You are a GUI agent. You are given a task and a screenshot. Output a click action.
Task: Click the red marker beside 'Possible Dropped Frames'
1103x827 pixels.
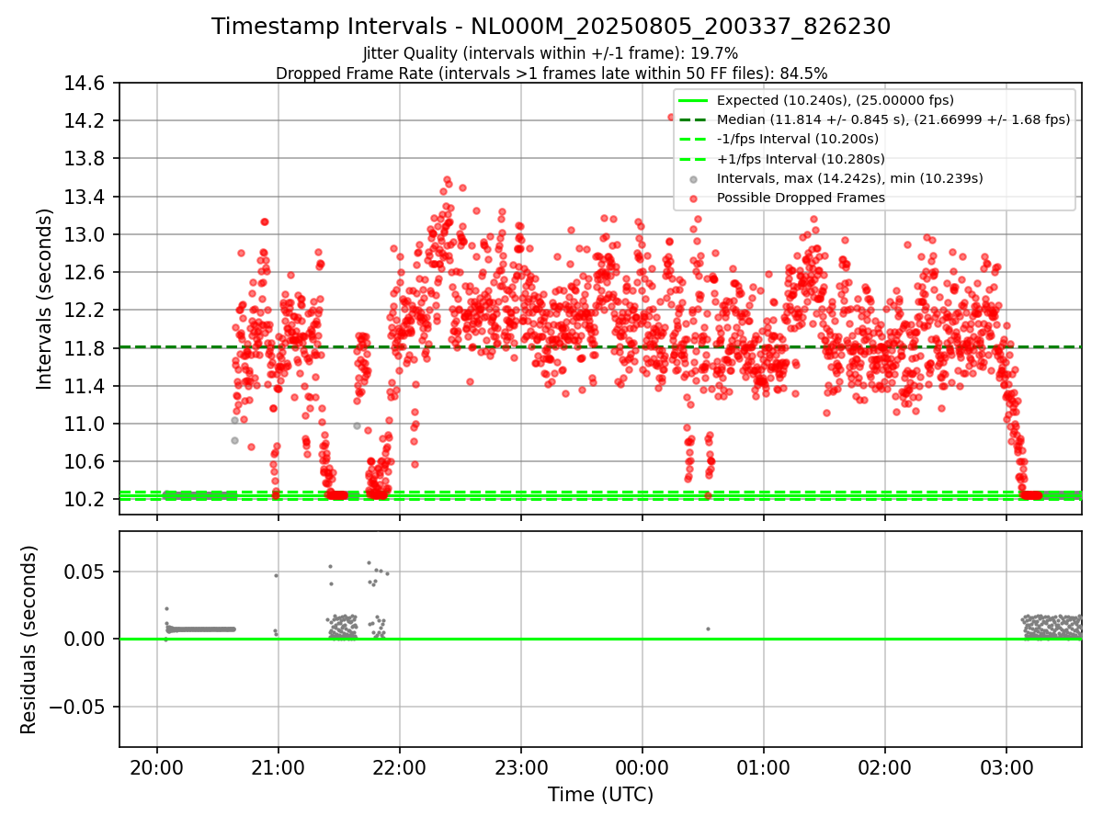(693, 198)
